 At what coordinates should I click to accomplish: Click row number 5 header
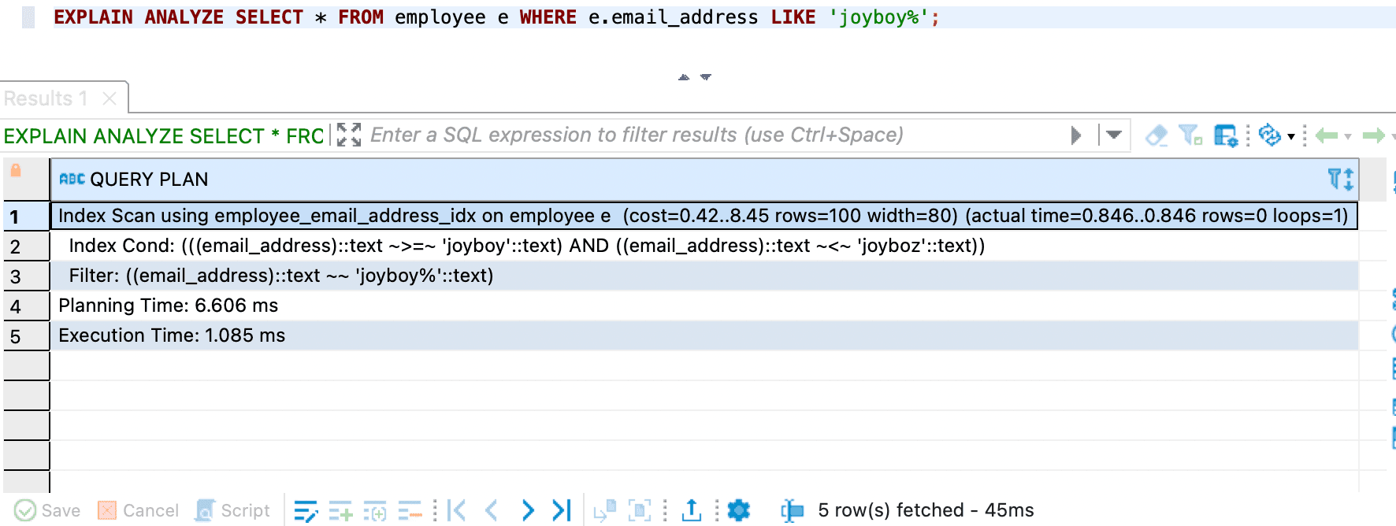[x=26, y=336]
